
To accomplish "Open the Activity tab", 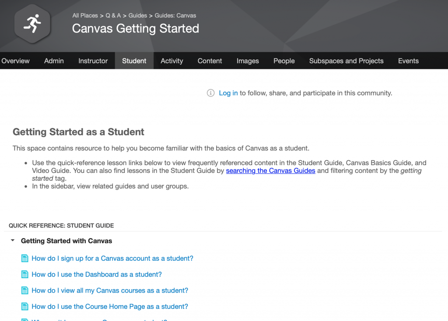I will 171,61.
